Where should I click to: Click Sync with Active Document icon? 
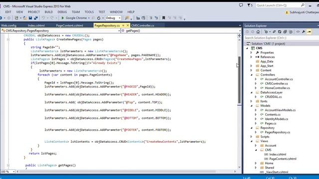click(274, 32)
